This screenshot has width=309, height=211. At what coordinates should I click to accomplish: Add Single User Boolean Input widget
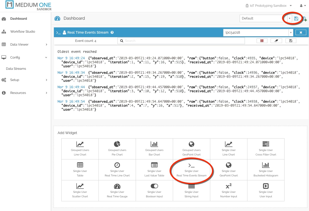point(154,191)
